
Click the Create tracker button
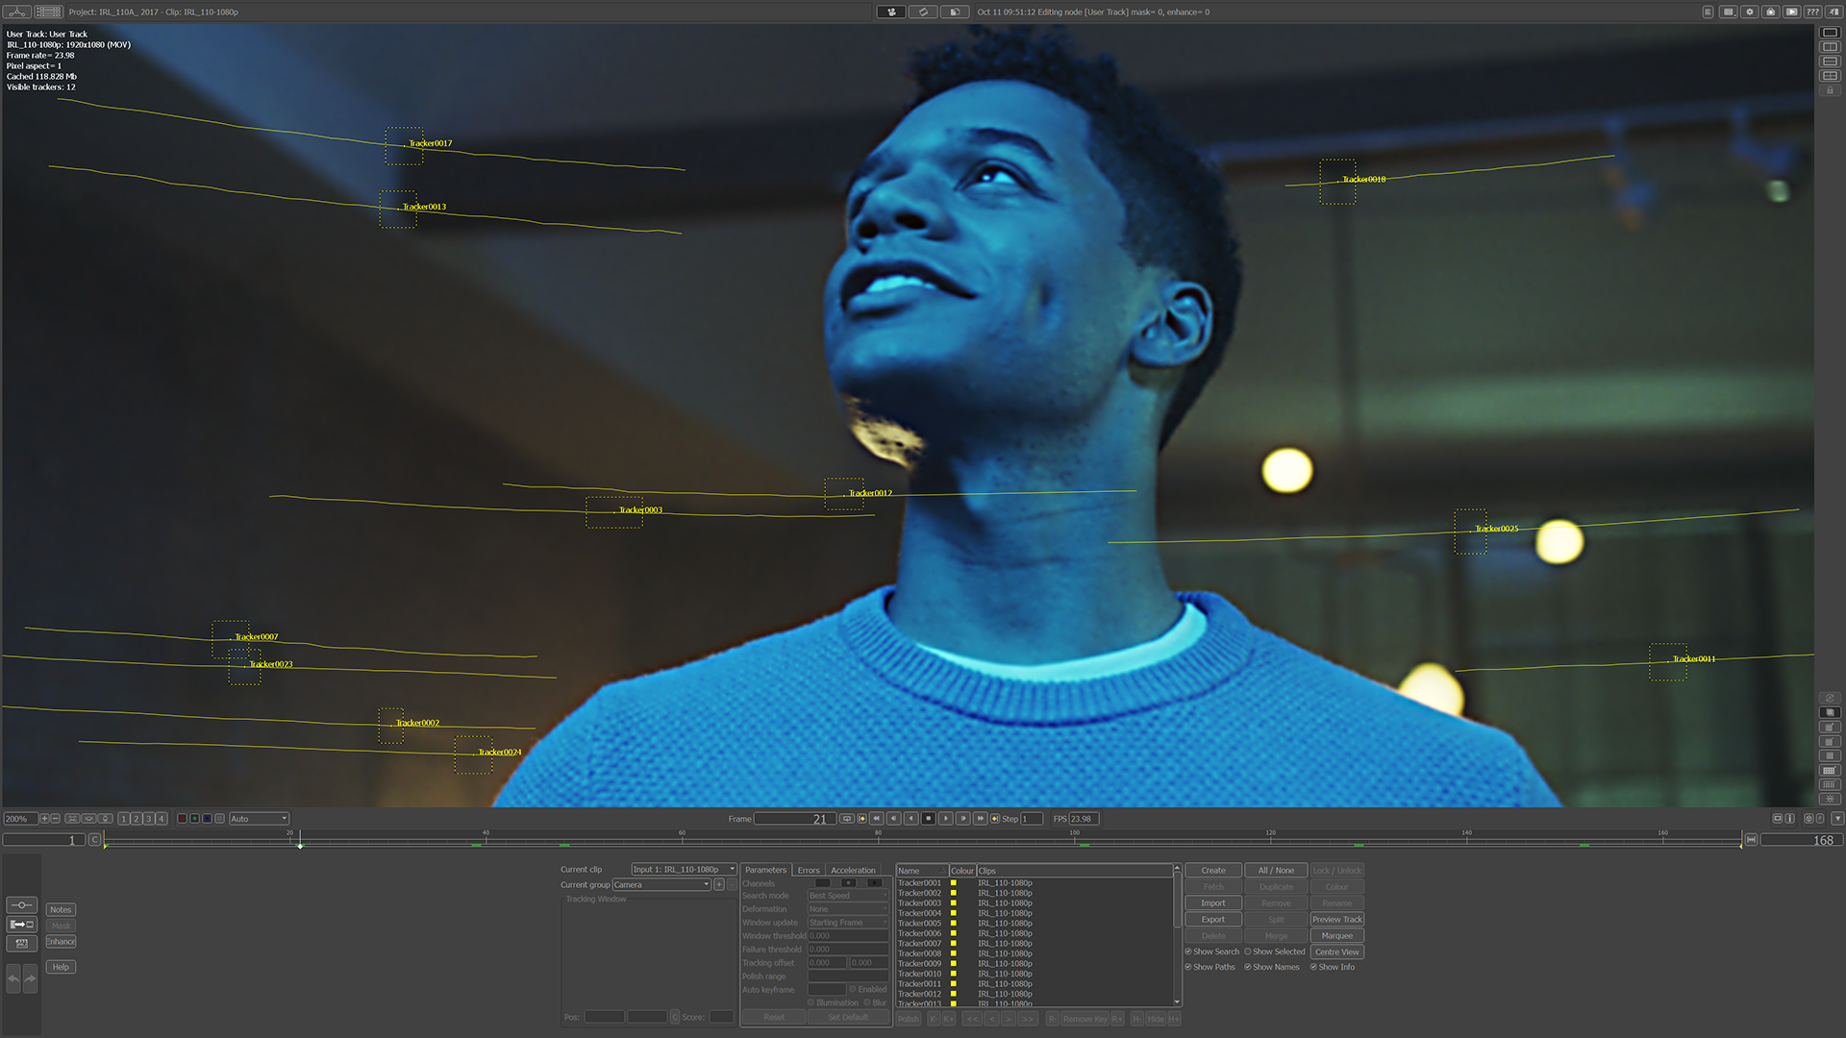pyautogui.click(x=1213, y=870)
